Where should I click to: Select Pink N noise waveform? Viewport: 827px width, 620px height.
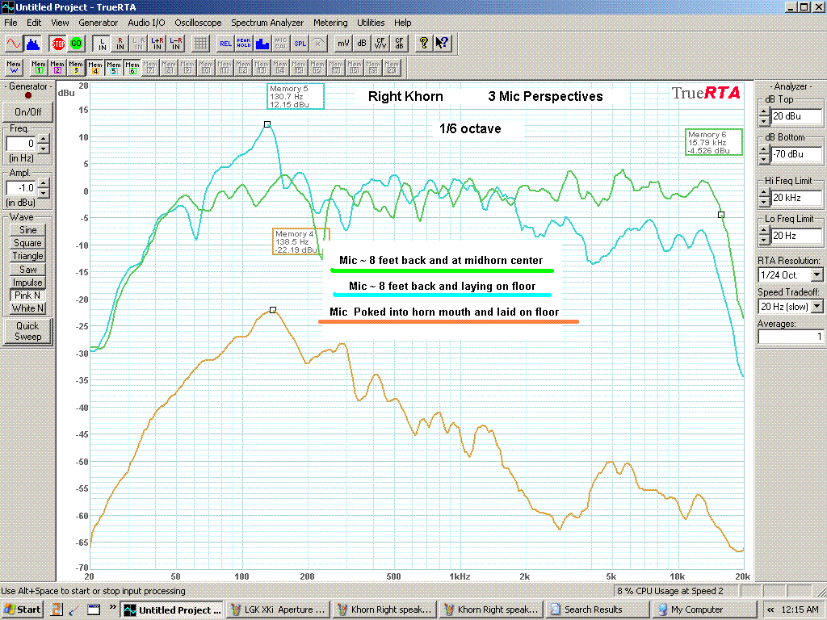click(28, 295)
